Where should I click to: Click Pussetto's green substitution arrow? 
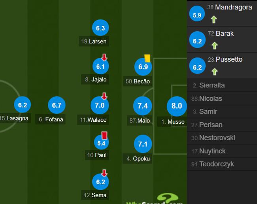214,72
